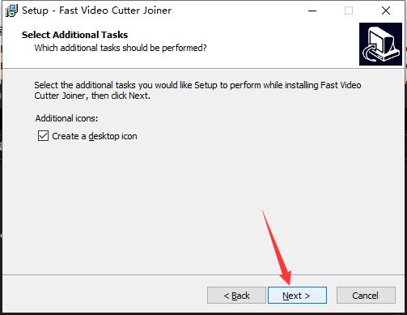Click "Which additional tasks should be performed?" subtitle
Image resolution: width=407 pixels, height=315 pixels.
pos(121,48)
